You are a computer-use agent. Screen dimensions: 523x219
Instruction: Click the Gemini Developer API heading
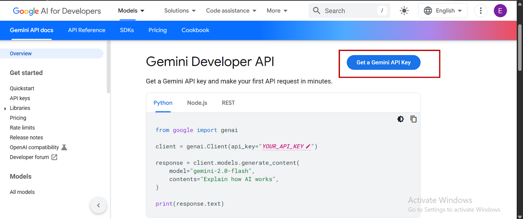pos(210,61)
